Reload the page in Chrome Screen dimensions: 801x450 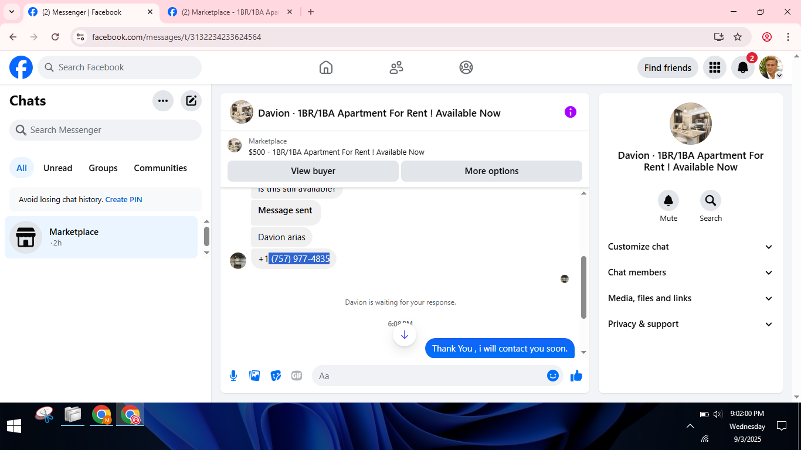pyautogui.click(x=55, y=37)
